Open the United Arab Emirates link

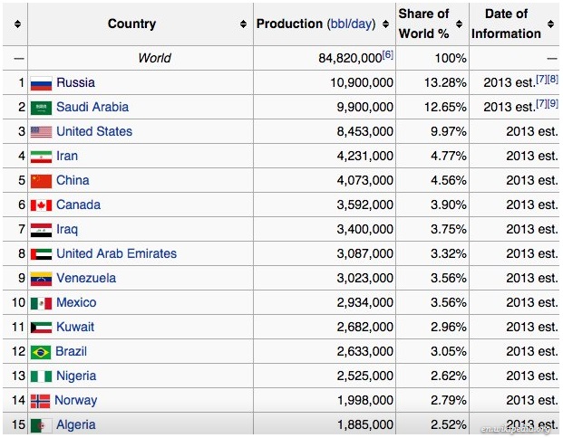pos(116,254)
